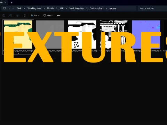167x125 pixels.
Task: Click the Share toolbar icon
Action: (17, 15)
